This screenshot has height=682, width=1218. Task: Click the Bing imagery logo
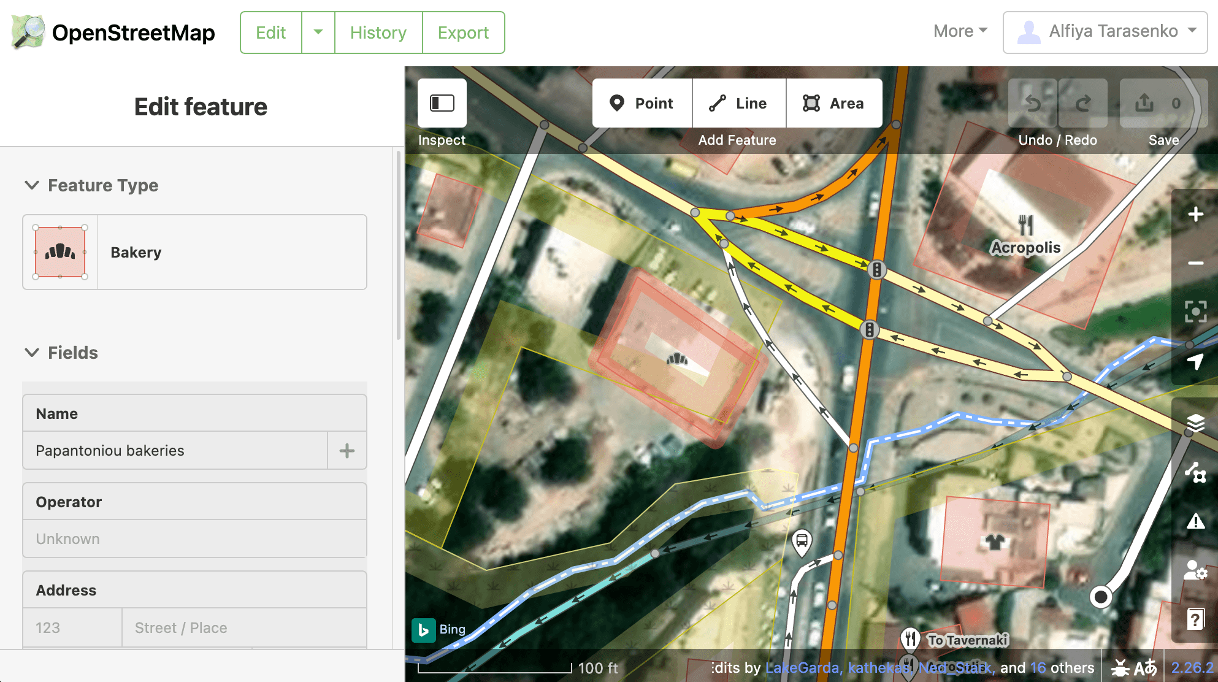click(x=423, y=629)
